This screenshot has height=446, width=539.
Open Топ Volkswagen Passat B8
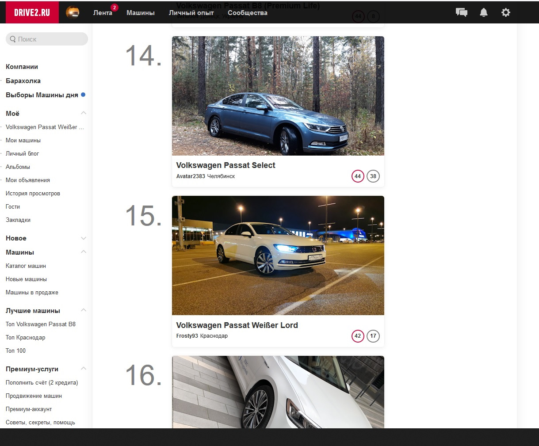(x=41, y=324)
